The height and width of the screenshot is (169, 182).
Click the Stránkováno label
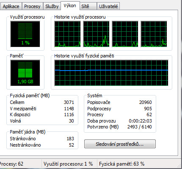23,139
